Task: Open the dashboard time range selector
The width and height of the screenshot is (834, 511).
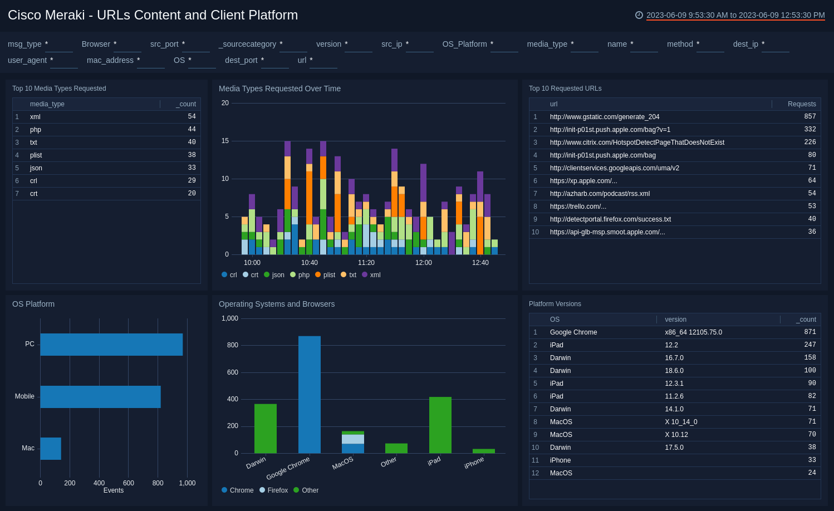Action: pyautogui.click(x=735, y=15)
